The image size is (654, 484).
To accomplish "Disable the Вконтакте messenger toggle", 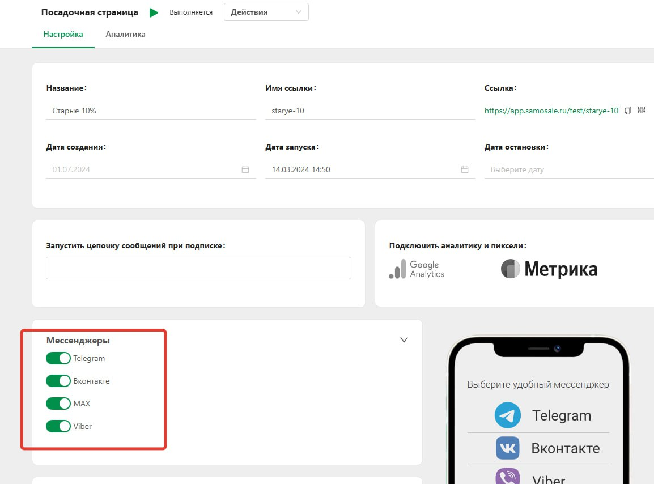I will (x=58, y=381).
